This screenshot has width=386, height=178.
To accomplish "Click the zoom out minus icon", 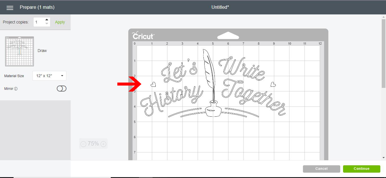I will tap(83, 144).
